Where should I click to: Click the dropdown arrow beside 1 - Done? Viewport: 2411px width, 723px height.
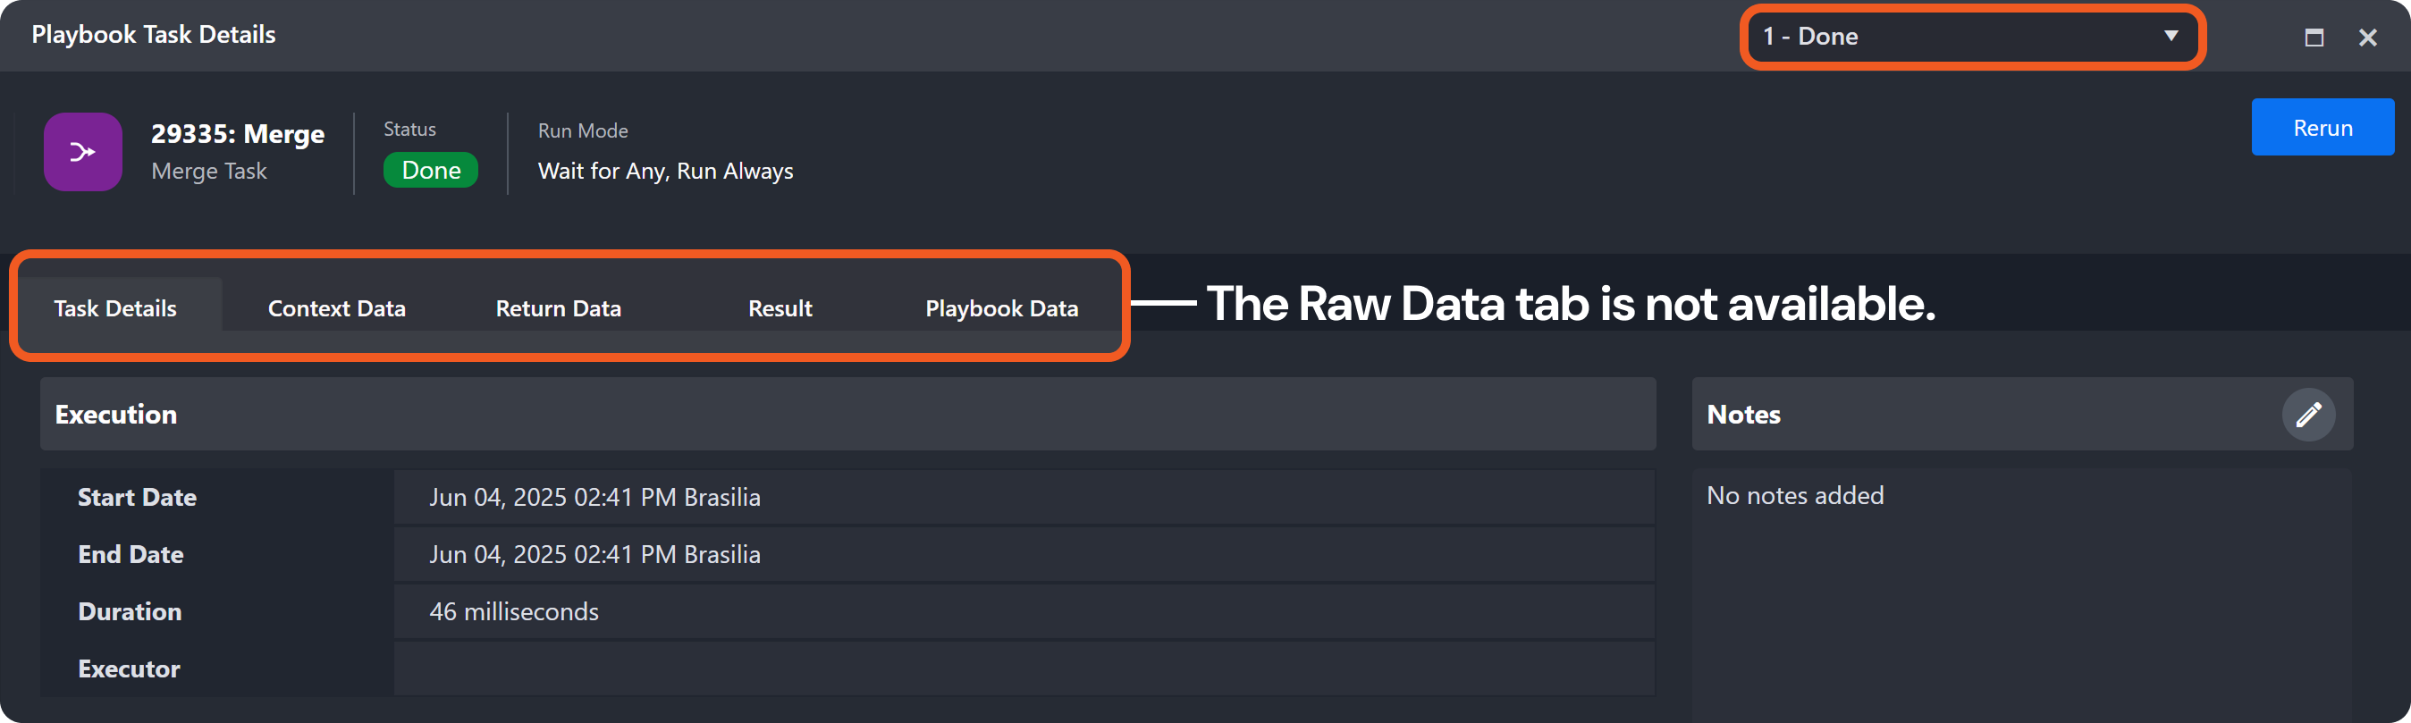[2171, 37]
